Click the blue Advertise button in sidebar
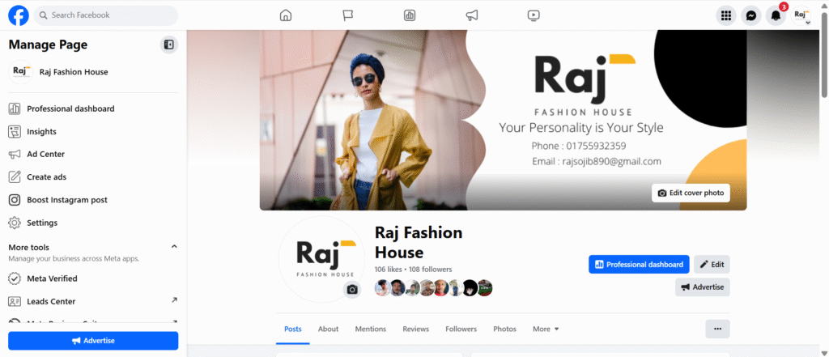Image resolution: width=829 pixels, height=357 pixels. coord(93,341)
